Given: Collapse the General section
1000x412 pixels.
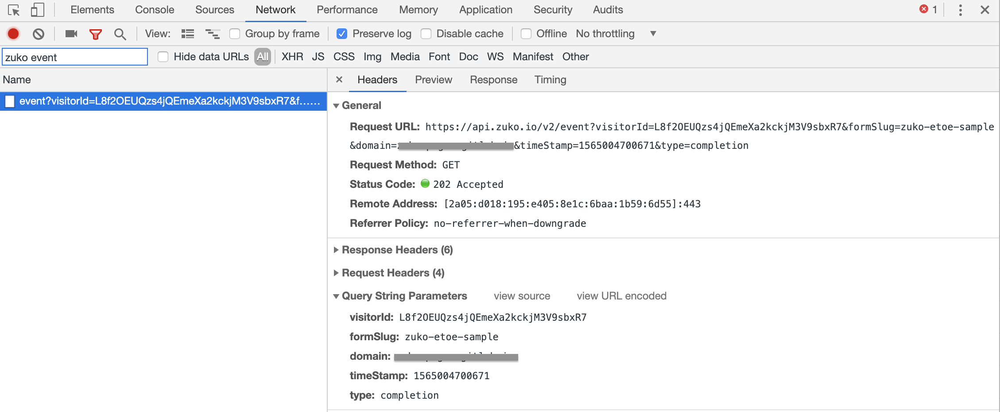Looking at the screenshot, I should (x=336, y=105).
